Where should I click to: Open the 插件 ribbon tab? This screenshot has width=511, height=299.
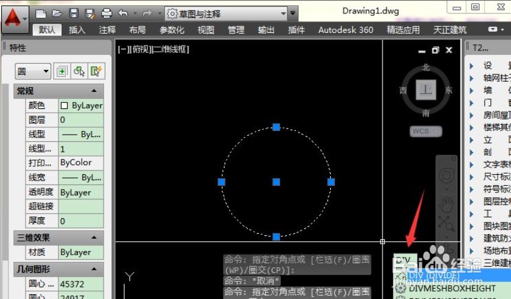point(296,30)
